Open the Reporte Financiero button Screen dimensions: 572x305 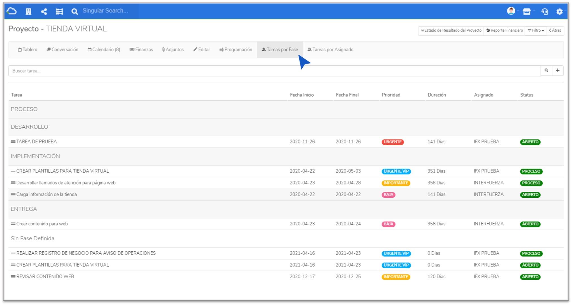click(x=505, y=30)
